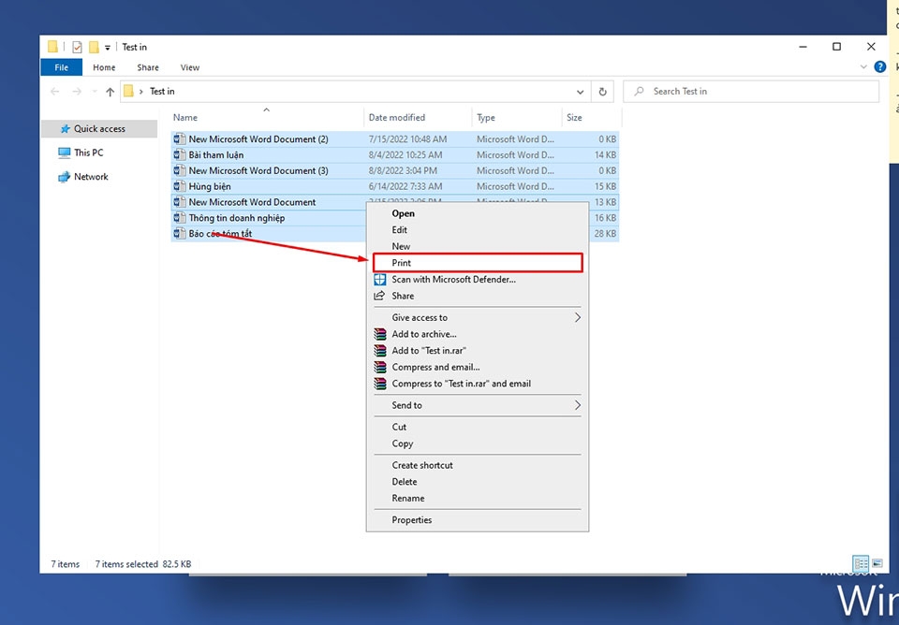Expand the Send to submenu
This screenshot has width=899, height=625.
tap(478, 405)
